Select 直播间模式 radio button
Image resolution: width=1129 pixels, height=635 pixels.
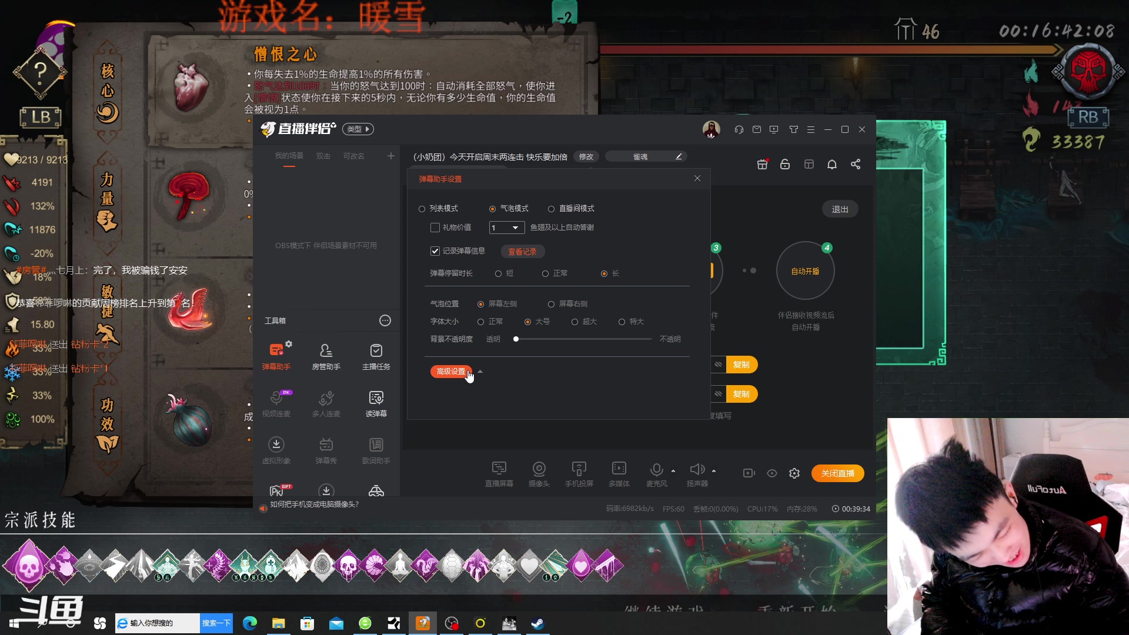(551, 209)
